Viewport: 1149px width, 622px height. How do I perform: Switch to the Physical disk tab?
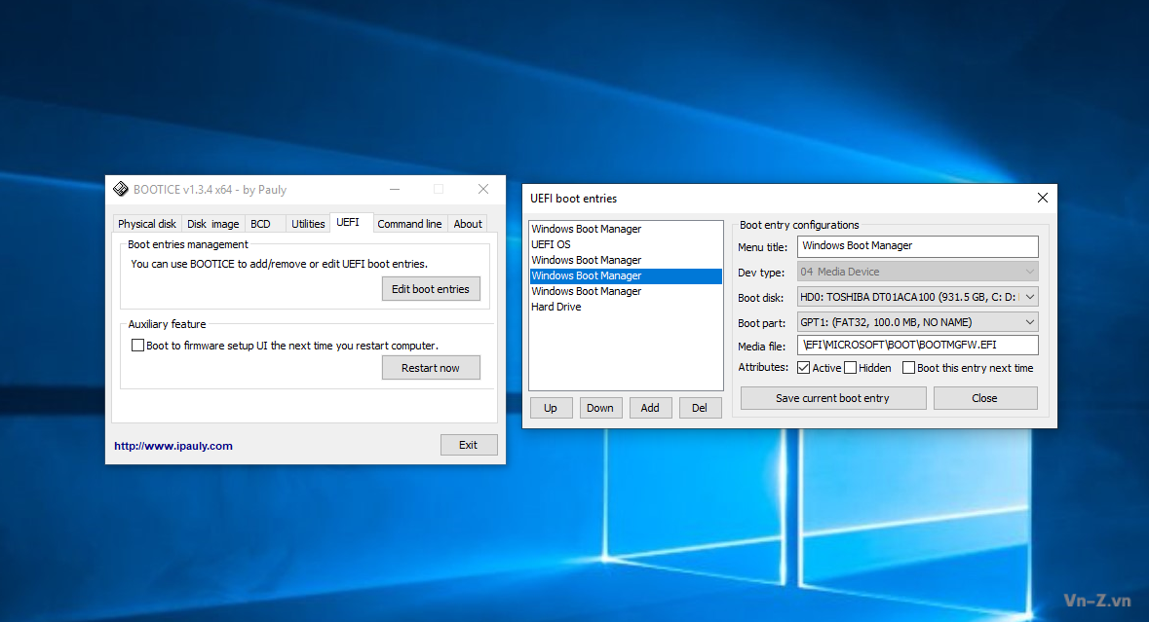147,224
